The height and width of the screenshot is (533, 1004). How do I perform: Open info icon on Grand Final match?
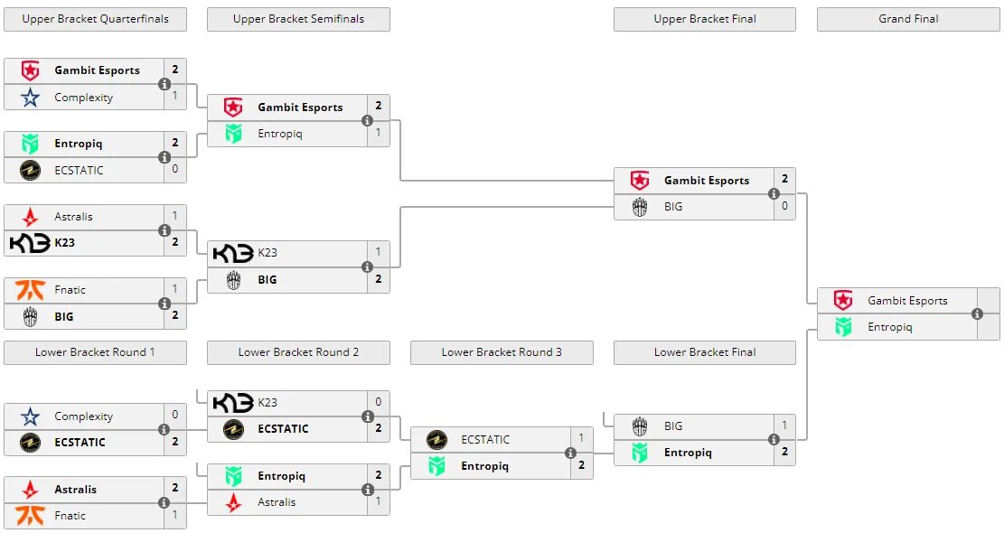(x=977, y=313)
